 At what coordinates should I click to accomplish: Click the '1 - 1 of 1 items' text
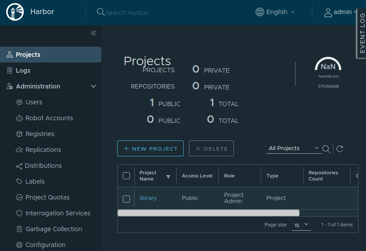tap(337, 225)
